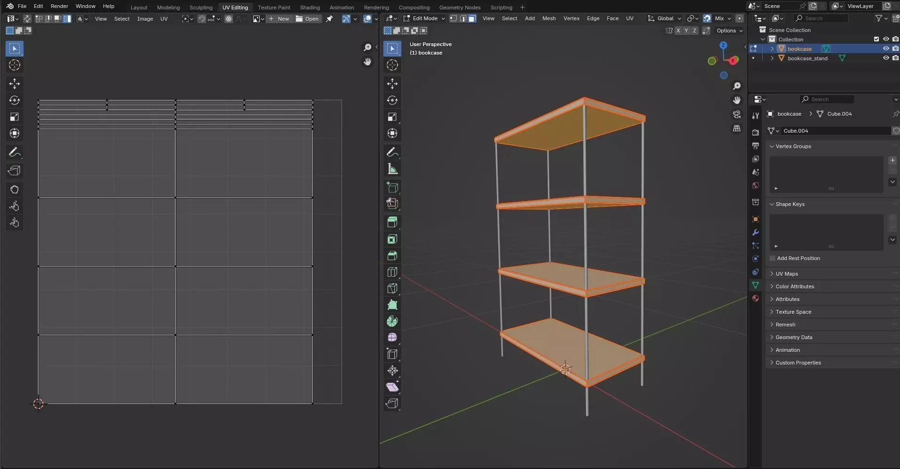The height and width of the screenshot is (469, 900).
Task: Select the Spin tool
Action: pyautogui.click(x=392, y=321)
